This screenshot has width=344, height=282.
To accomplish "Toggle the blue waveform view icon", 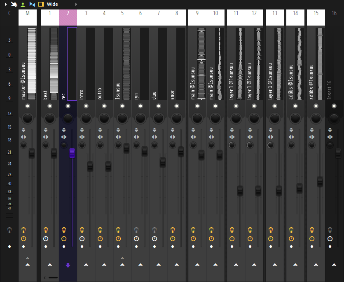I will (32, 4).
